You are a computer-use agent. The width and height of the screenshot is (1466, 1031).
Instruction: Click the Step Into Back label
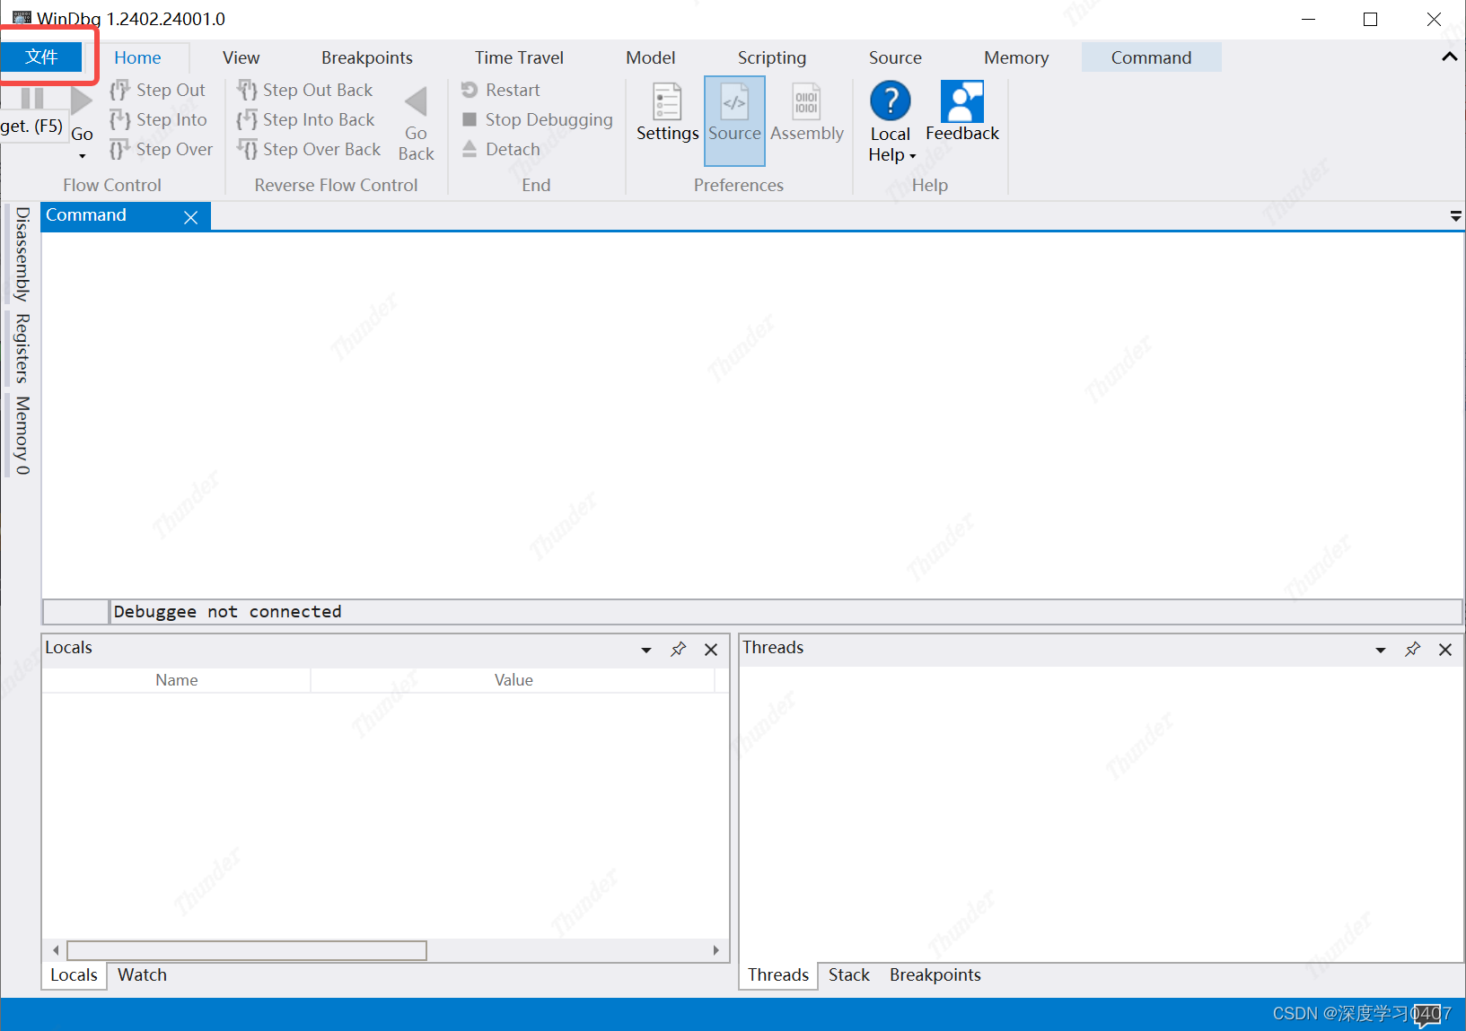[319, 119]
